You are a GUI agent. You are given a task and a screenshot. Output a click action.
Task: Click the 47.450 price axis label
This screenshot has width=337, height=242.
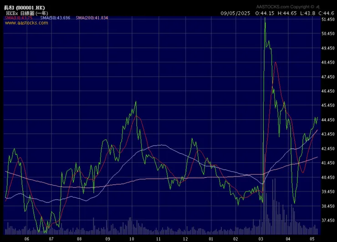(x=328, y=77)
